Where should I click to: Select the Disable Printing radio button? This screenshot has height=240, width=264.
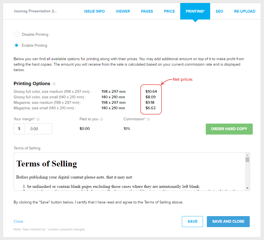(x=16, y=34)
